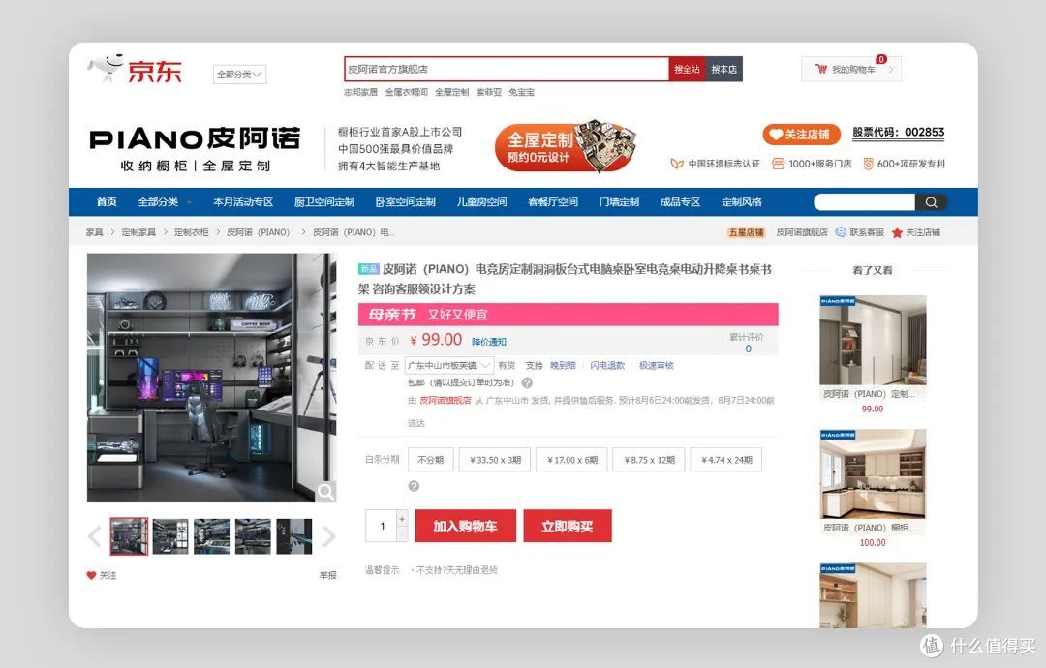Select ¥33.50 x 3期 installment option
The height and width of the screenshot is (668, 1046).
pos(495,460)
